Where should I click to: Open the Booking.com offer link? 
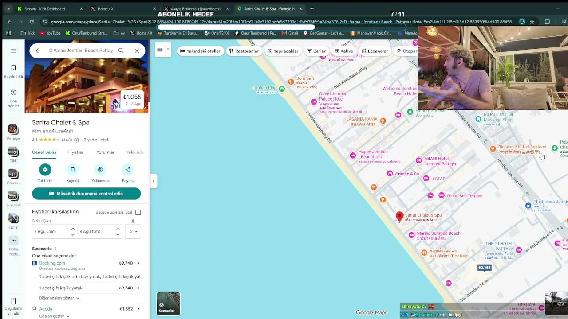(52, 263)
